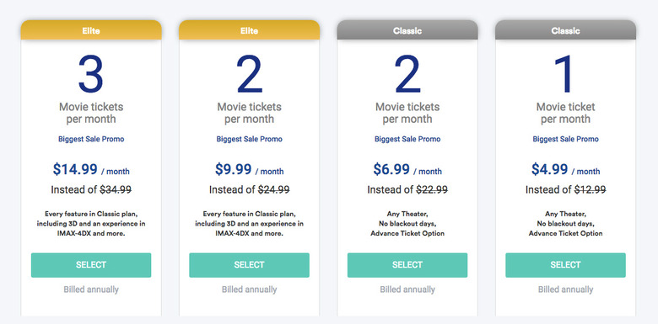Click the large number 1 on the Classic card
The height and width of the screenshot is (324, 658).
(x=564, y=74)
